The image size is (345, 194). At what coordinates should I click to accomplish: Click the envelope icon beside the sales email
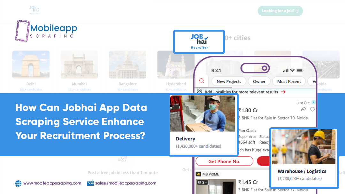90,183
